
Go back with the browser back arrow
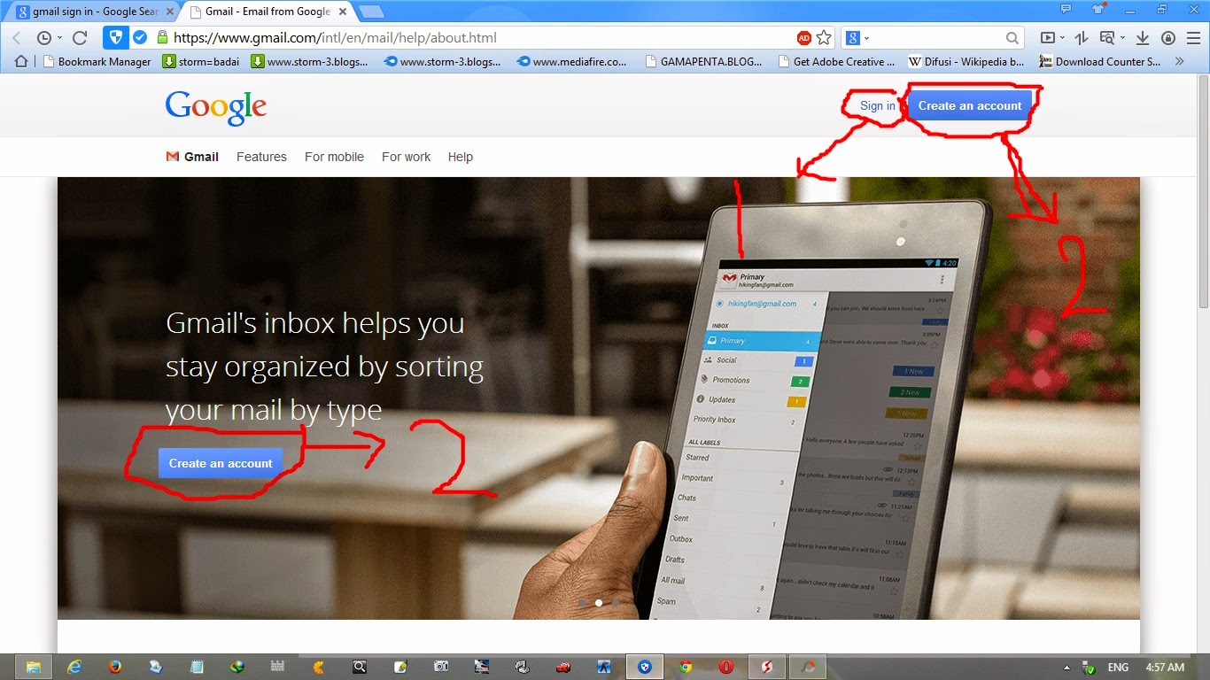tap(16, 38)
